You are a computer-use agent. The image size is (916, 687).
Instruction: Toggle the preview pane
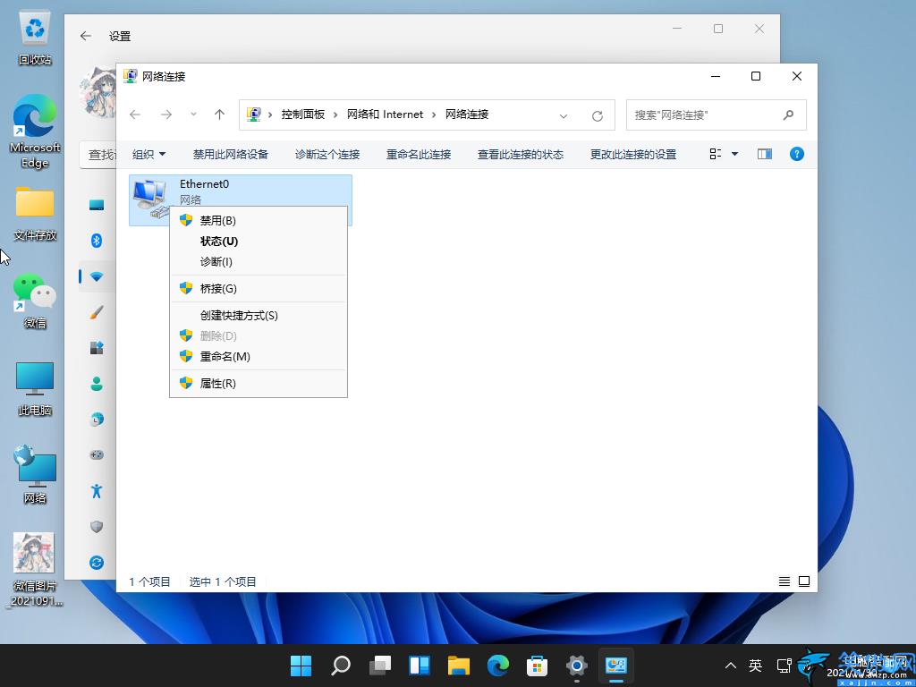click(x=765, y=154)
